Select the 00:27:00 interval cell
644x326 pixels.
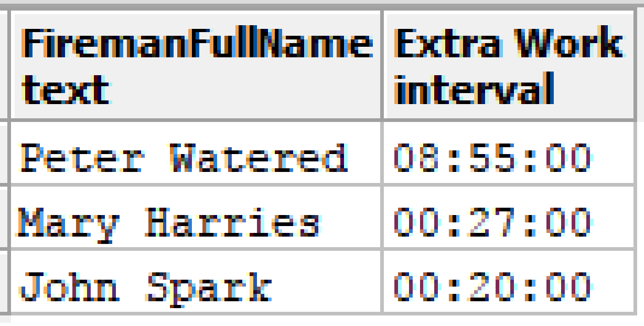pos(509,217)
